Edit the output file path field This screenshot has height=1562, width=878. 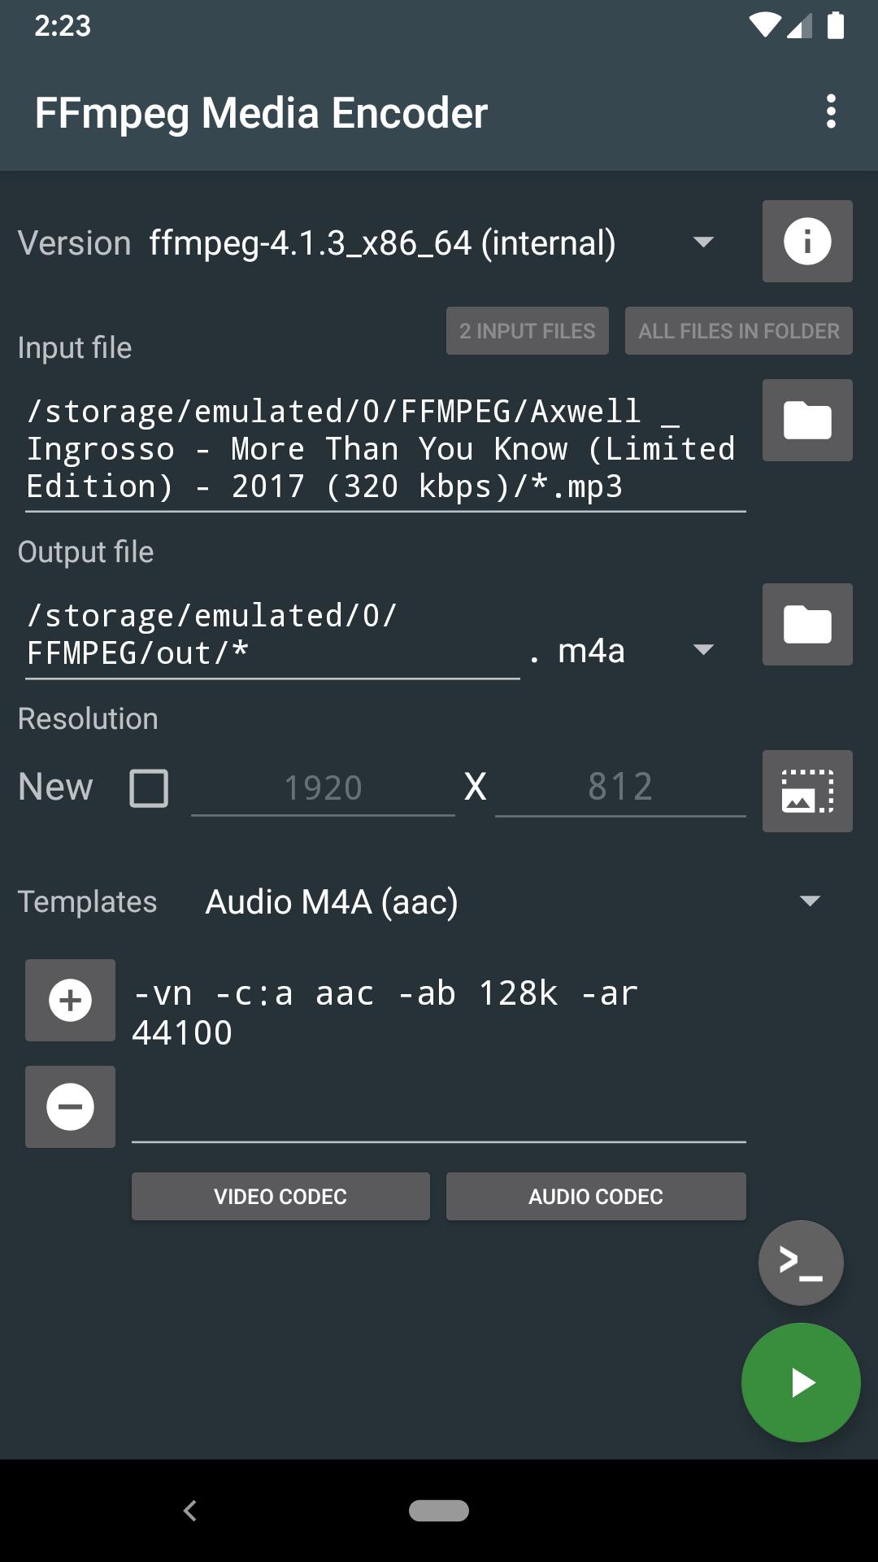coord(272,635)
